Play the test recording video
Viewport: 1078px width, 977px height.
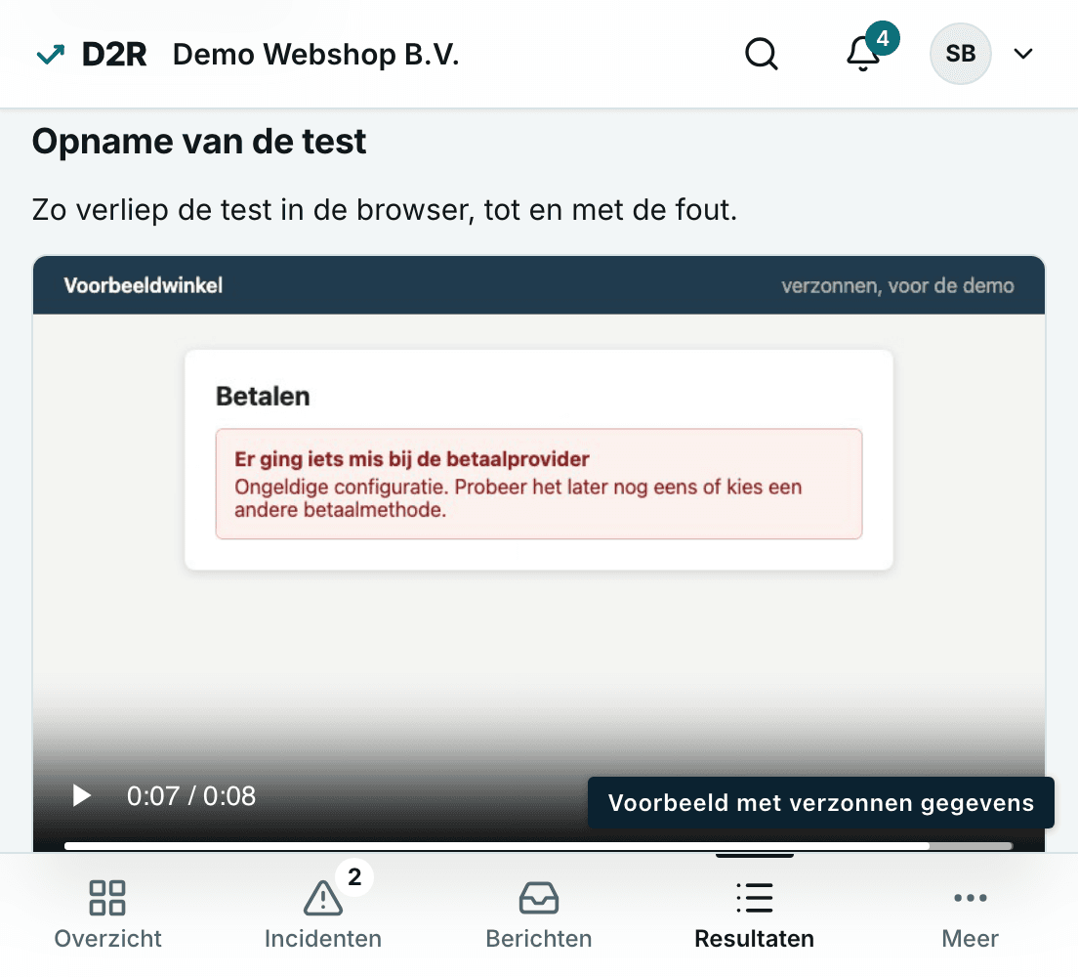point(82,795)
